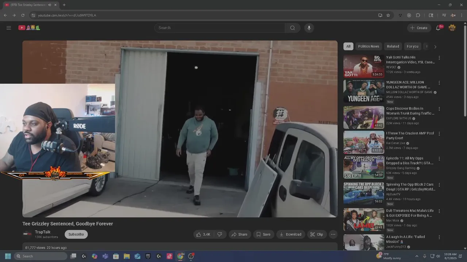Open the TrapTalk channel name link

(43, 232)
